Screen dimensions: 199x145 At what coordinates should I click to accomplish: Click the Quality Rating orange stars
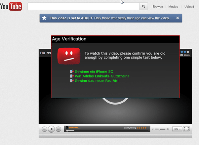(141, 128)
